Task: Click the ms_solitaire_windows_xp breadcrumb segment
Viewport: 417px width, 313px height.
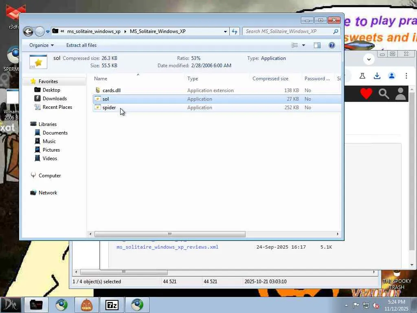Action: 94,31
